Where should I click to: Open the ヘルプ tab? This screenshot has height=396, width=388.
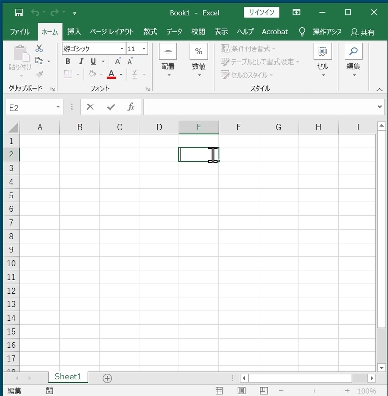(x=245, y=32)
